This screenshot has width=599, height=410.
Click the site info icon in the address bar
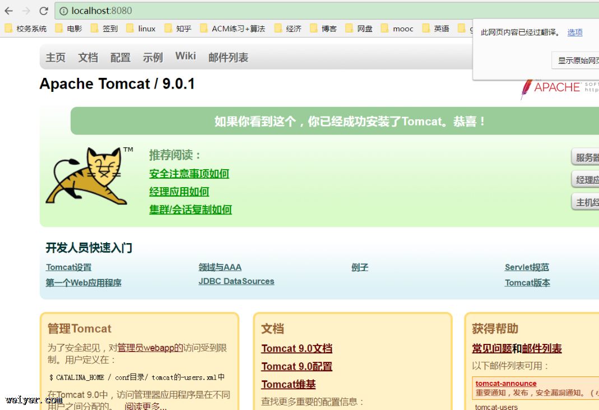click(x=63, y=11)
